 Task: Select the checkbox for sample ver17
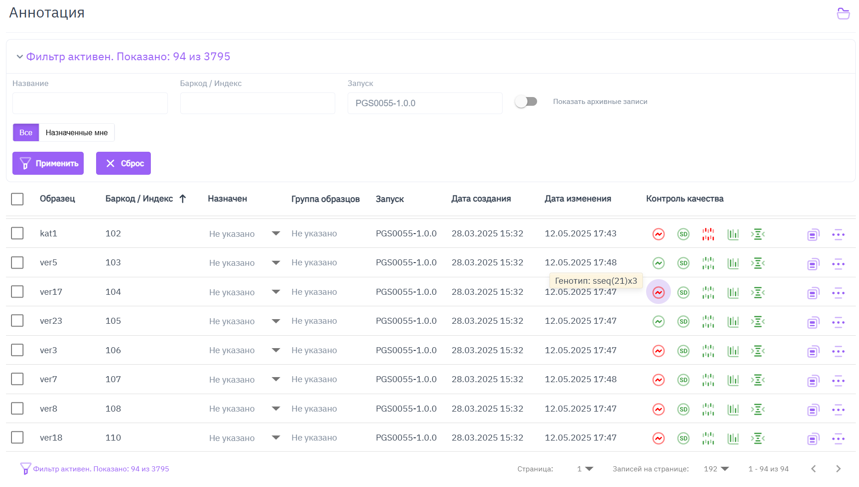(17, 292)
